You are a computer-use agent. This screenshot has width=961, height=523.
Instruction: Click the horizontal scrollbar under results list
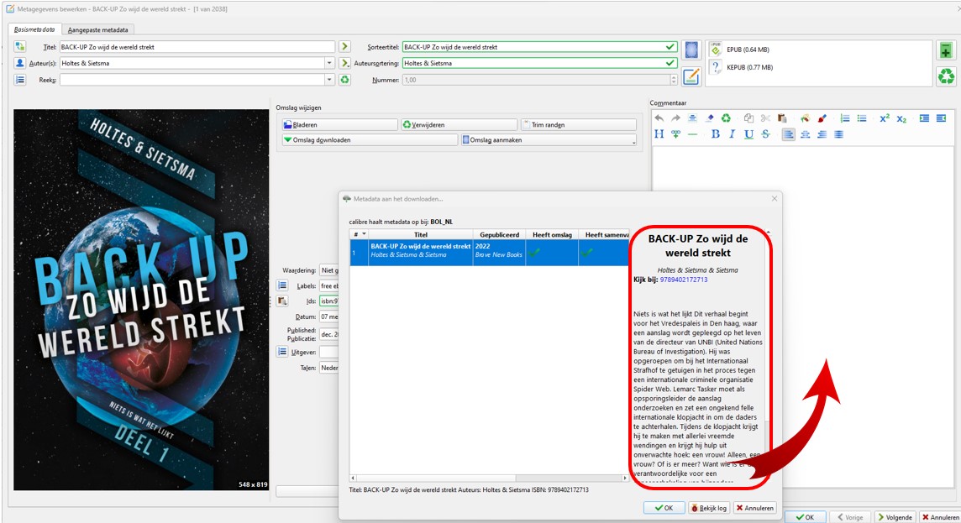click(489, 479)
